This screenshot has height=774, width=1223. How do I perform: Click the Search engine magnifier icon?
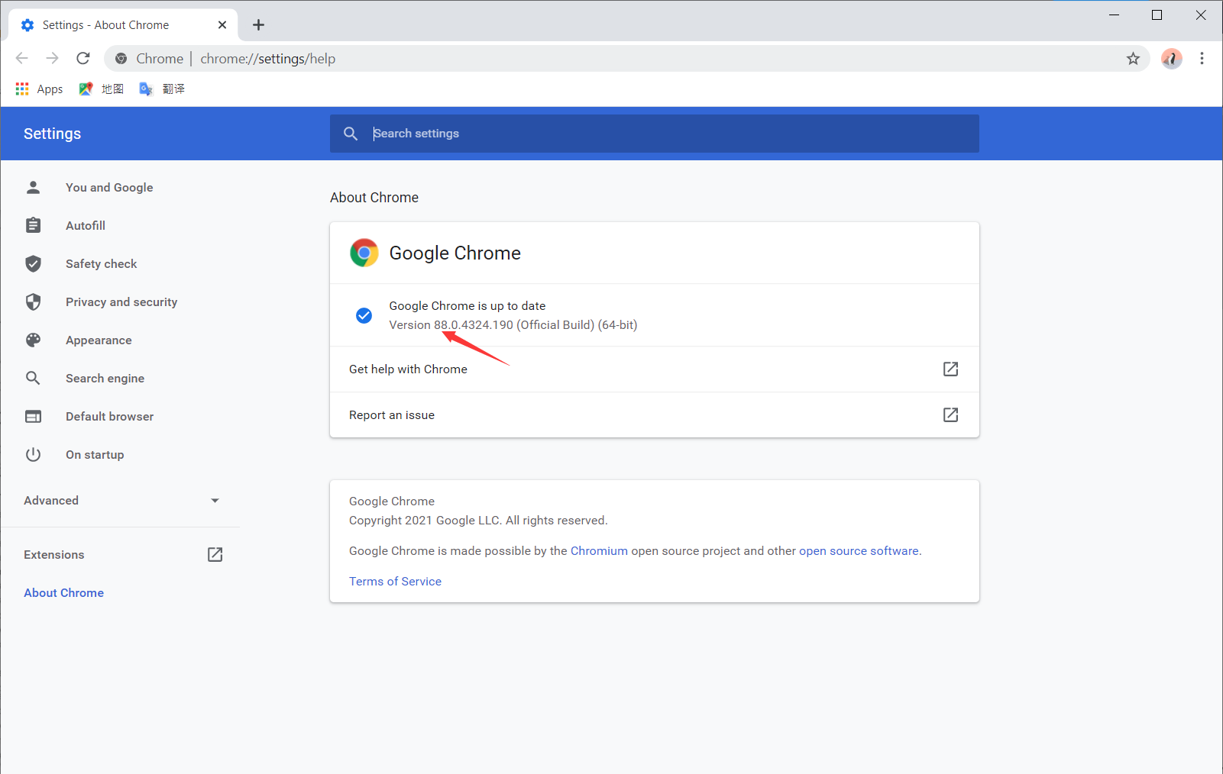(x=33, y=378)
